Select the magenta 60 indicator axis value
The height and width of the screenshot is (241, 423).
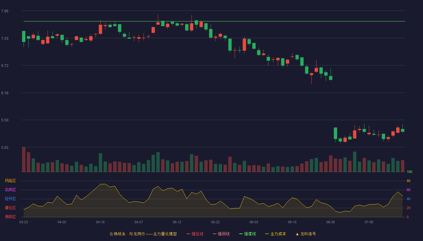pos(408,190)
